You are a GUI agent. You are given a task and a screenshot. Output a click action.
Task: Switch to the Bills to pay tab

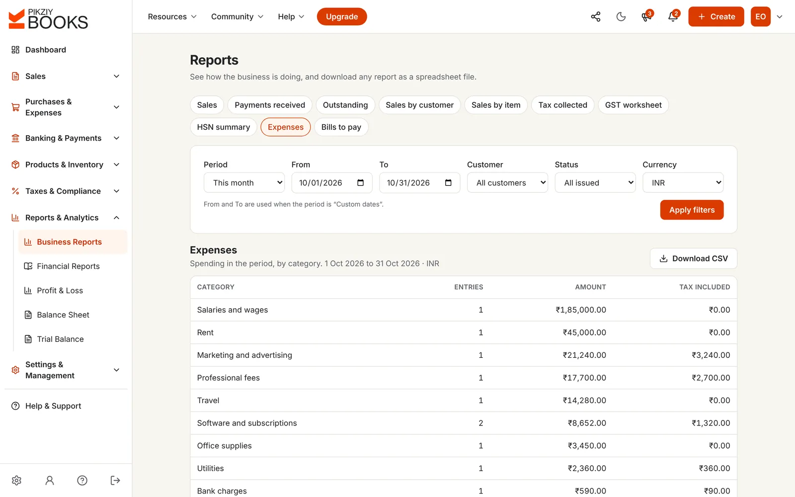[x=341, y=127]
